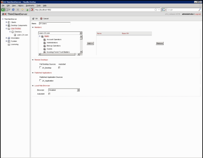Expand the Clients tree node
Viewport: 203px width, 158px height.
pos(6,22)
